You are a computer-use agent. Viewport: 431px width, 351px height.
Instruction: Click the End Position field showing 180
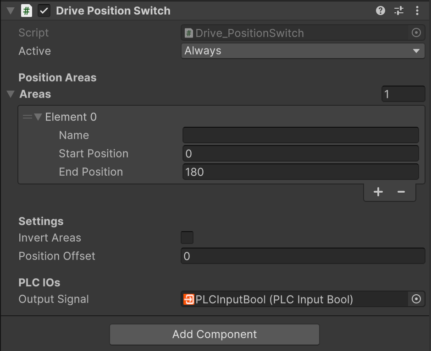[x=300, y=172]
